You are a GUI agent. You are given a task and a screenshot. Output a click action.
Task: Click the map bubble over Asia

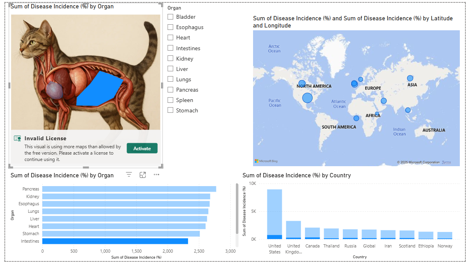tap(410, 78)
